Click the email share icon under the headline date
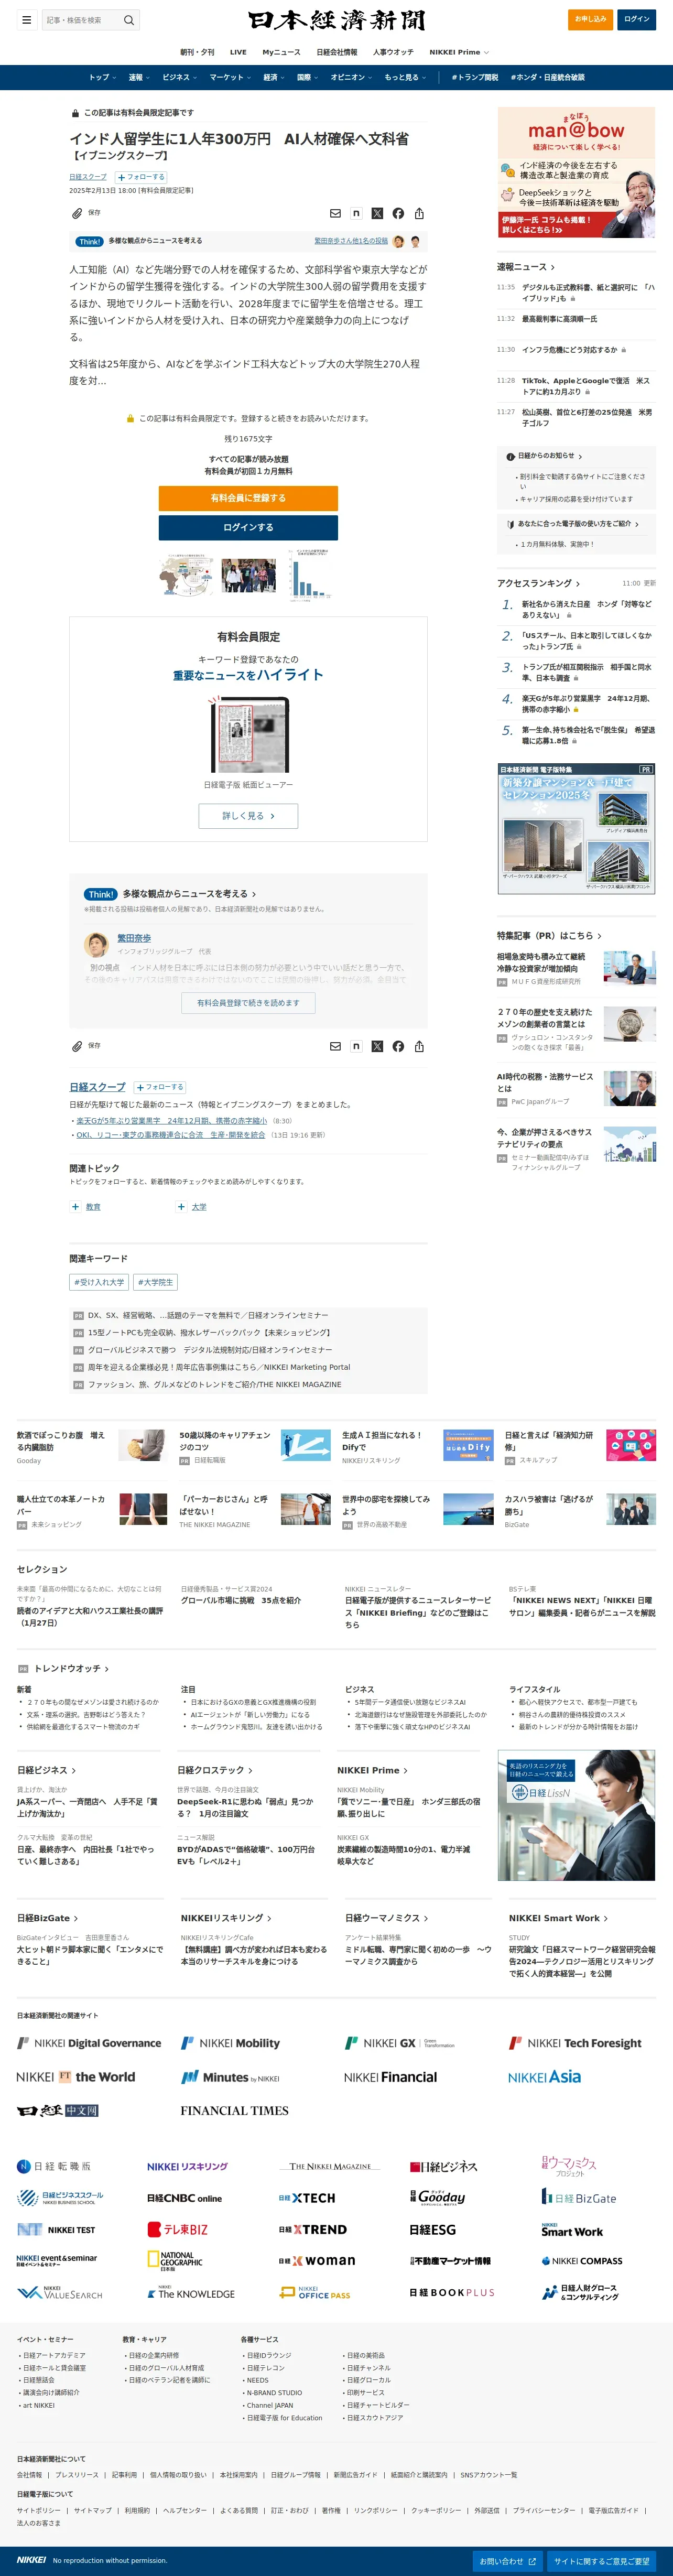 tap(335, 213)
